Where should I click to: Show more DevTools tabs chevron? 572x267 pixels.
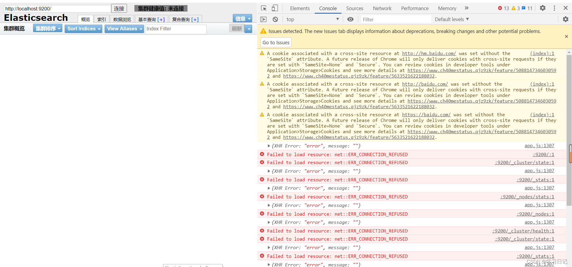point(467,8)
